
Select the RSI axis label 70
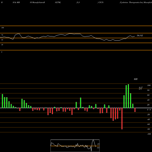(x=2, y=35)
